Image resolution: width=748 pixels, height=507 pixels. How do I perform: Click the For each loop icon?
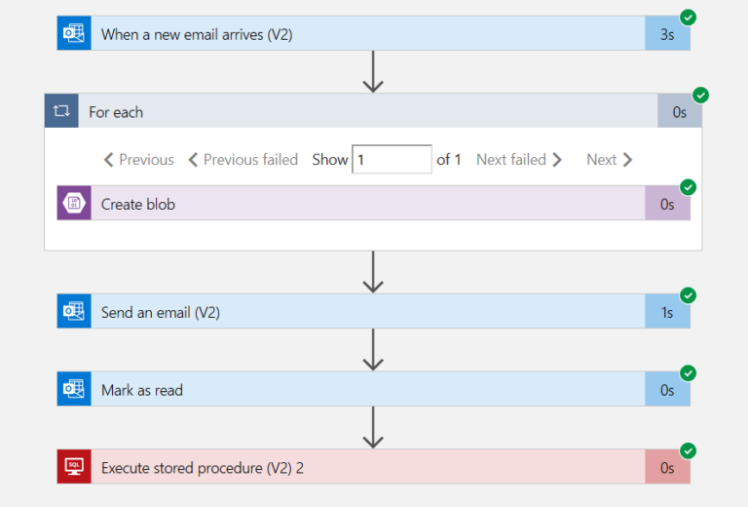coord(61,111)
